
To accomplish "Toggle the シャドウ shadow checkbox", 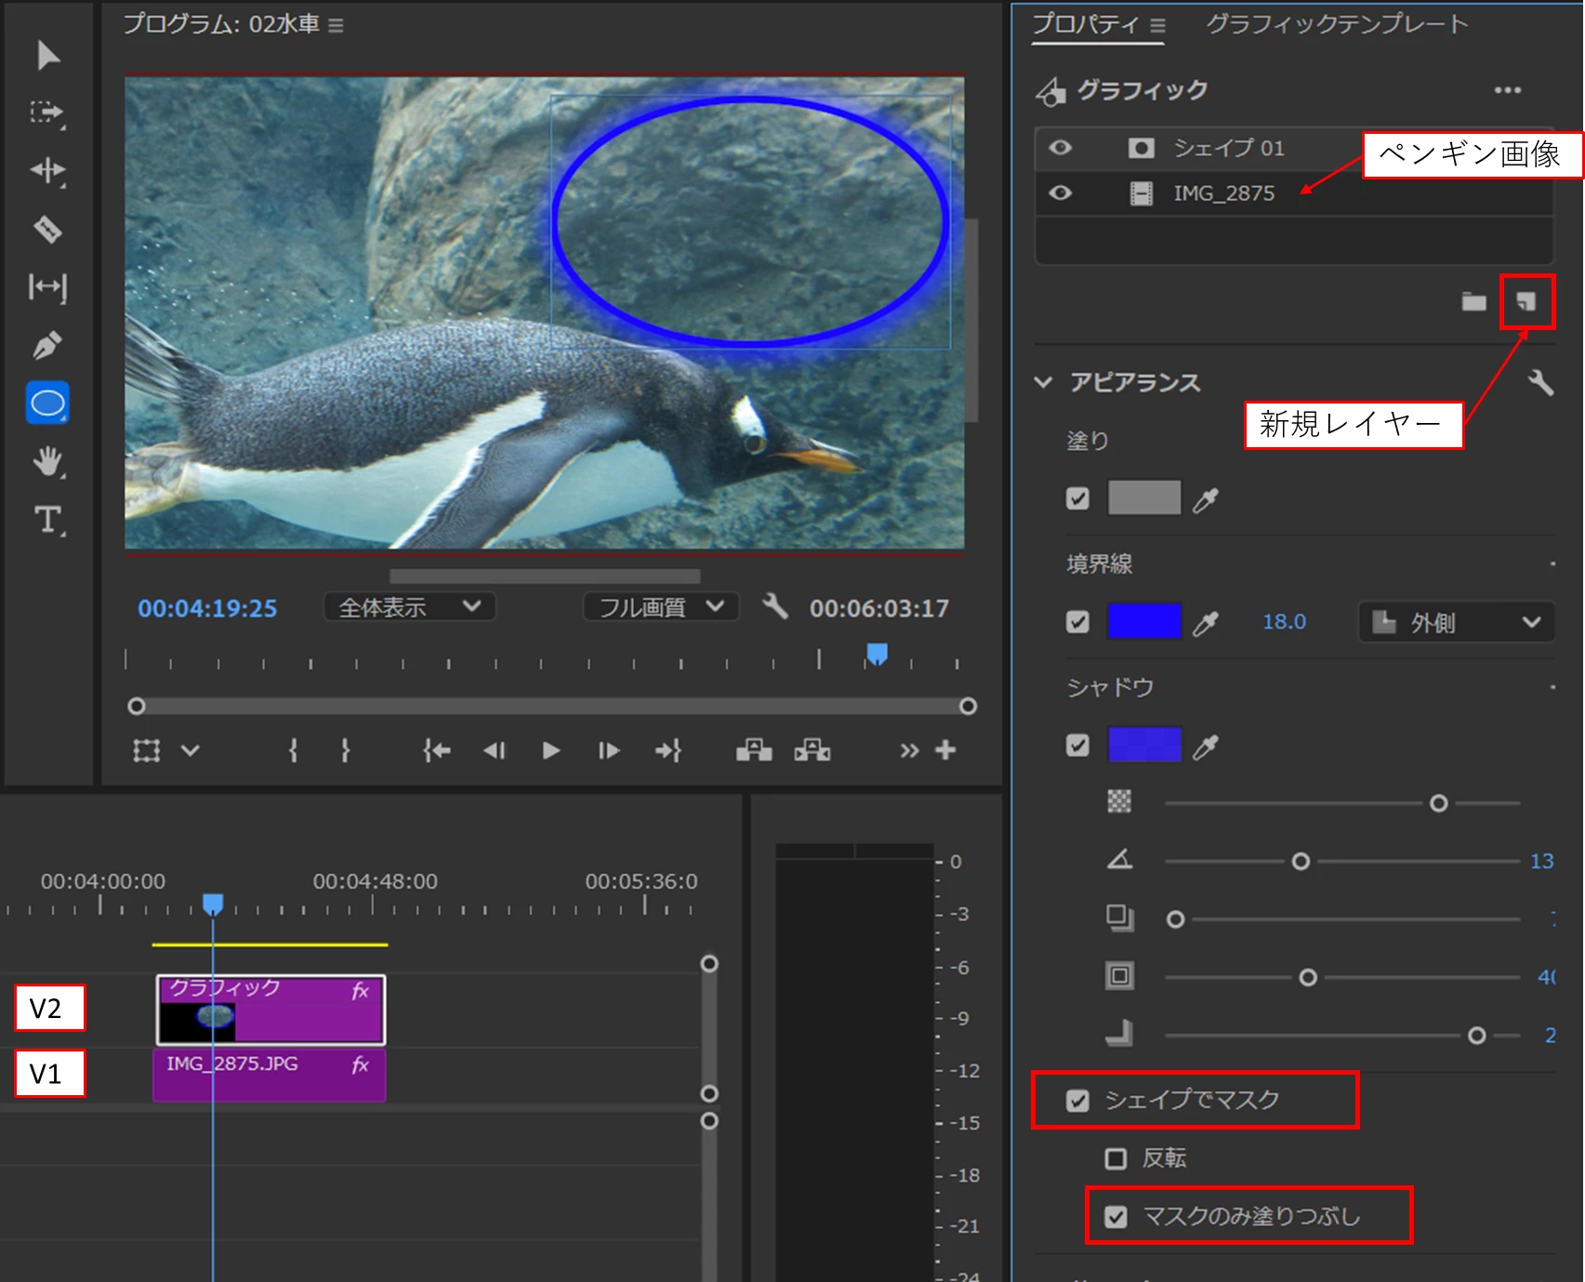I will 1077,746.
